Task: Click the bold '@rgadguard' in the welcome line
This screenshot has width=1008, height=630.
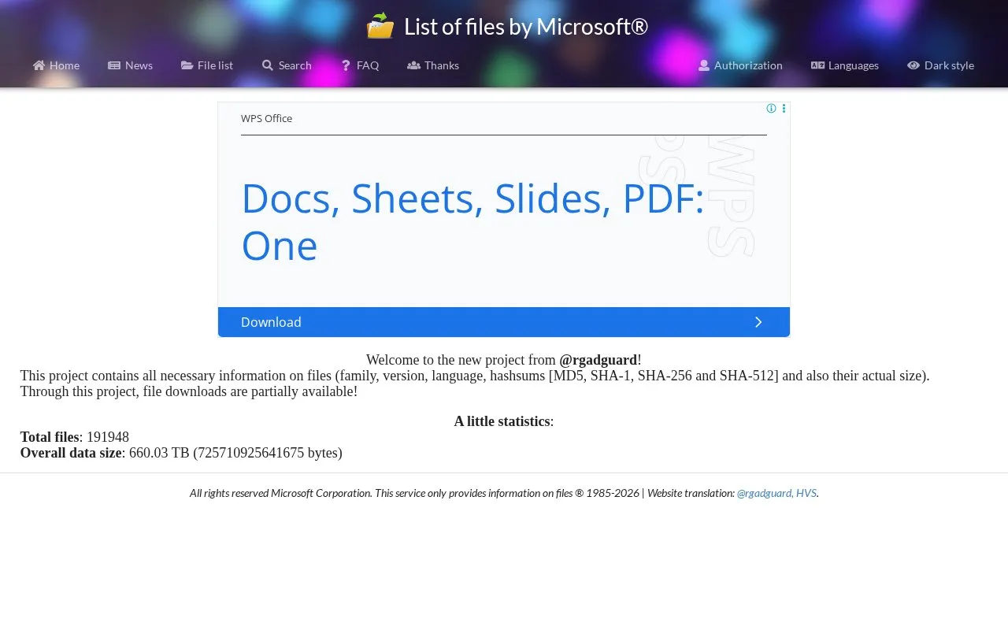Action: click(x=598, y=360)
